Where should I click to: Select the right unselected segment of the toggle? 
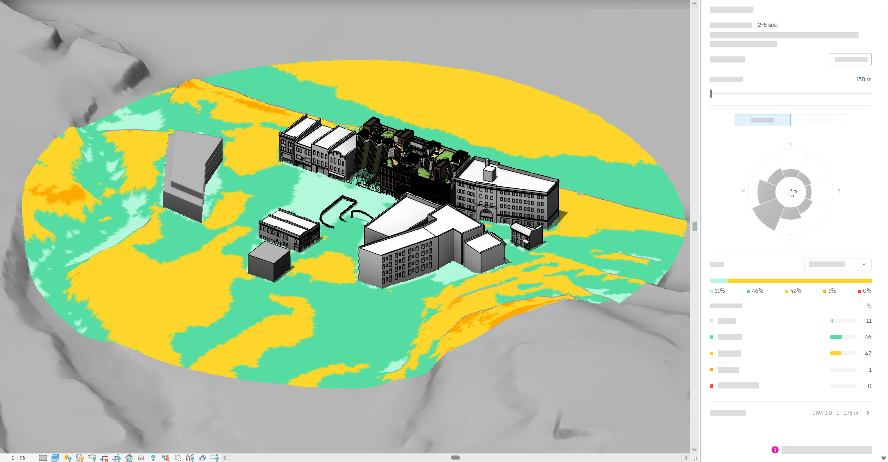[x=818, y=120]
